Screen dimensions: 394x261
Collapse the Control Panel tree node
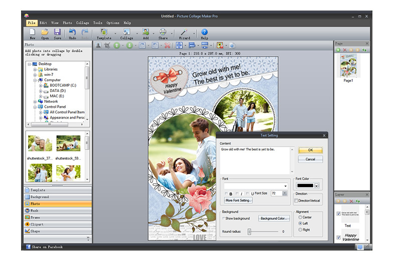coord(35,107)
